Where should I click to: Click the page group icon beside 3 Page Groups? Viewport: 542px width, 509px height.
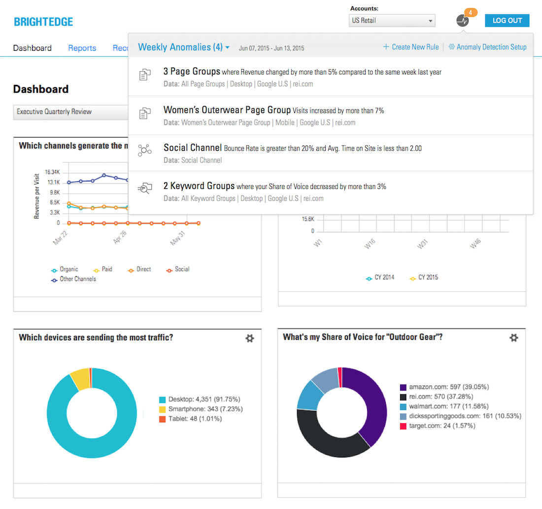(145, 75)
